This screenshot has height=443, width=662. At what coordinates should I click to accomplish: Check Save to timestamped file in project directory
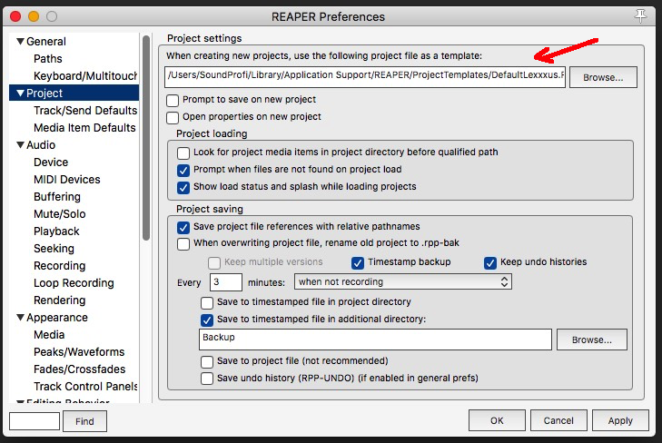tap(207, 303)
